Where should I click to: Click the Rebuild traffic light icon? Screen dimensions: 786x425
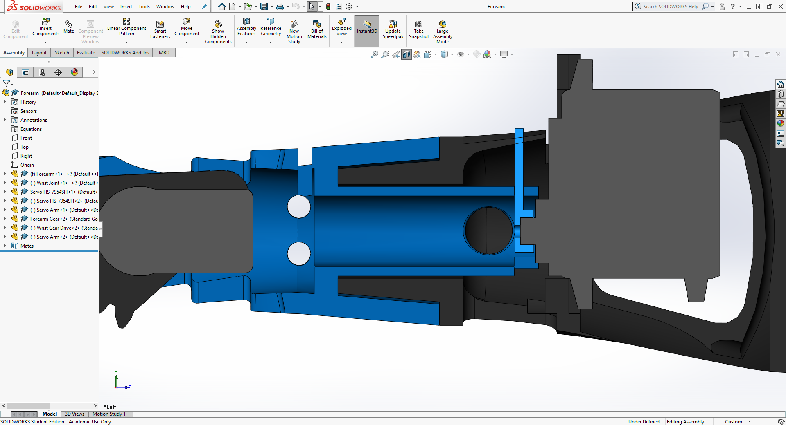[x=328, y=7]
